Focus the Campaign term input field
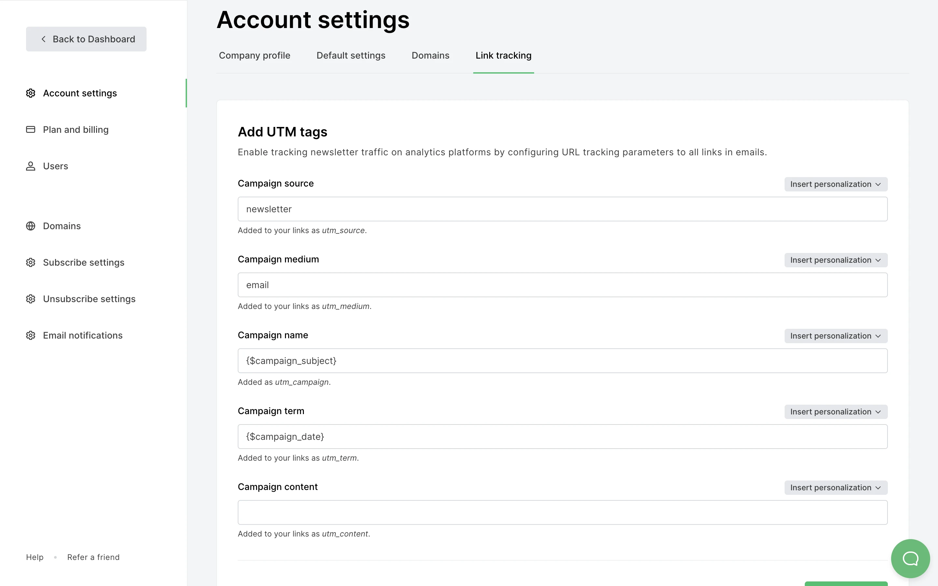 [x=562, y=436]
